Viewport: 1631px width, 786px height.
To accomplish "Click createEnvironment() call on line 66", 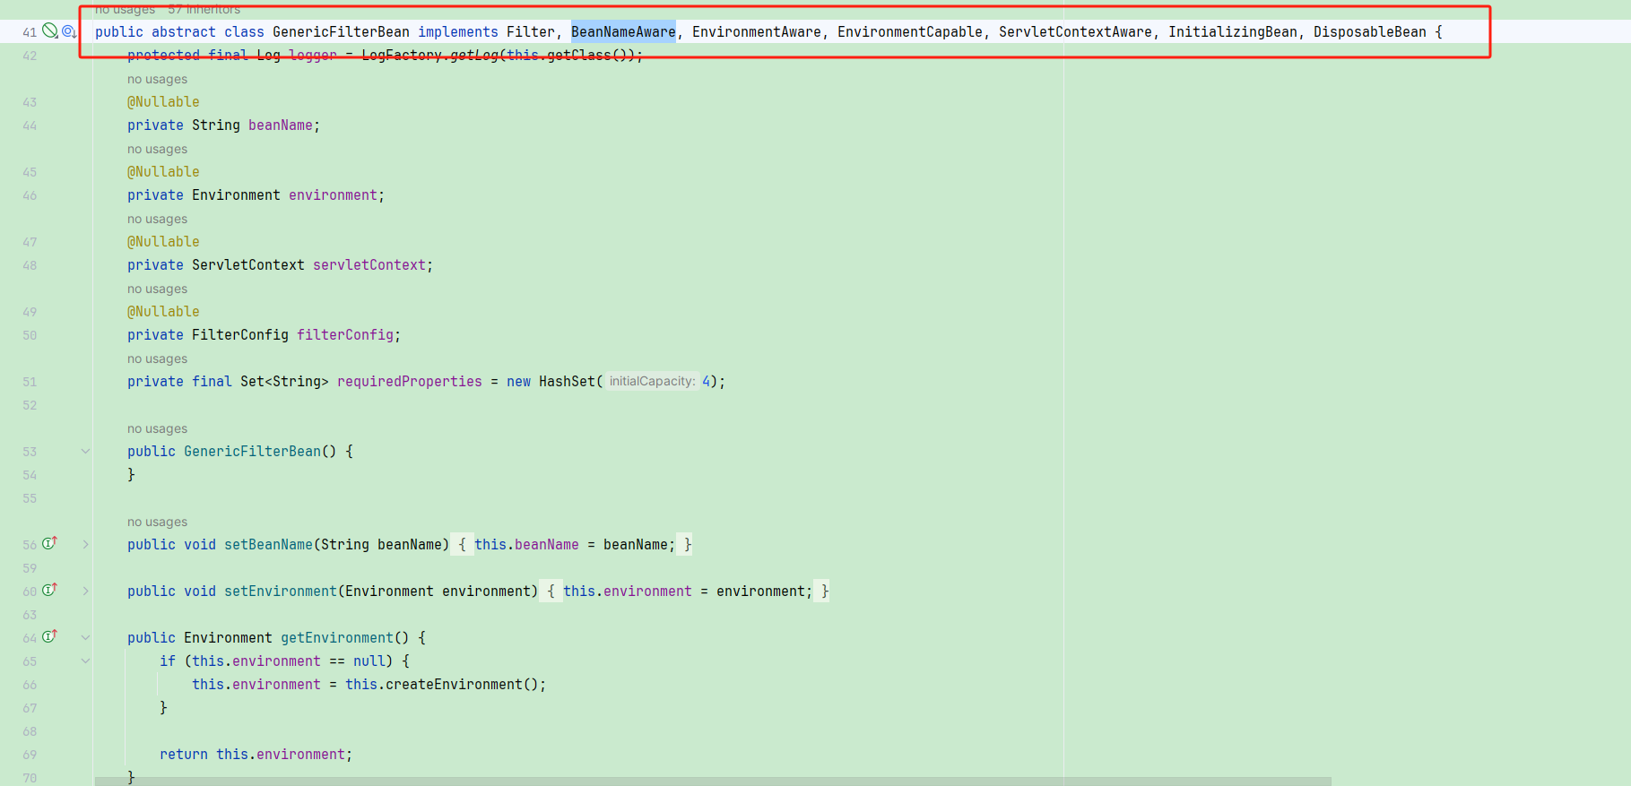I will (461, 685).
